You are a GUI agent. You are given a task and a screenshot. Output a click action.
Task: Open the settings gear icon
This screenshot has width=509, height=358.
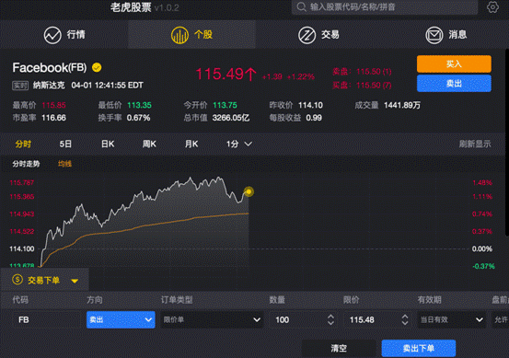coord(492,7)
